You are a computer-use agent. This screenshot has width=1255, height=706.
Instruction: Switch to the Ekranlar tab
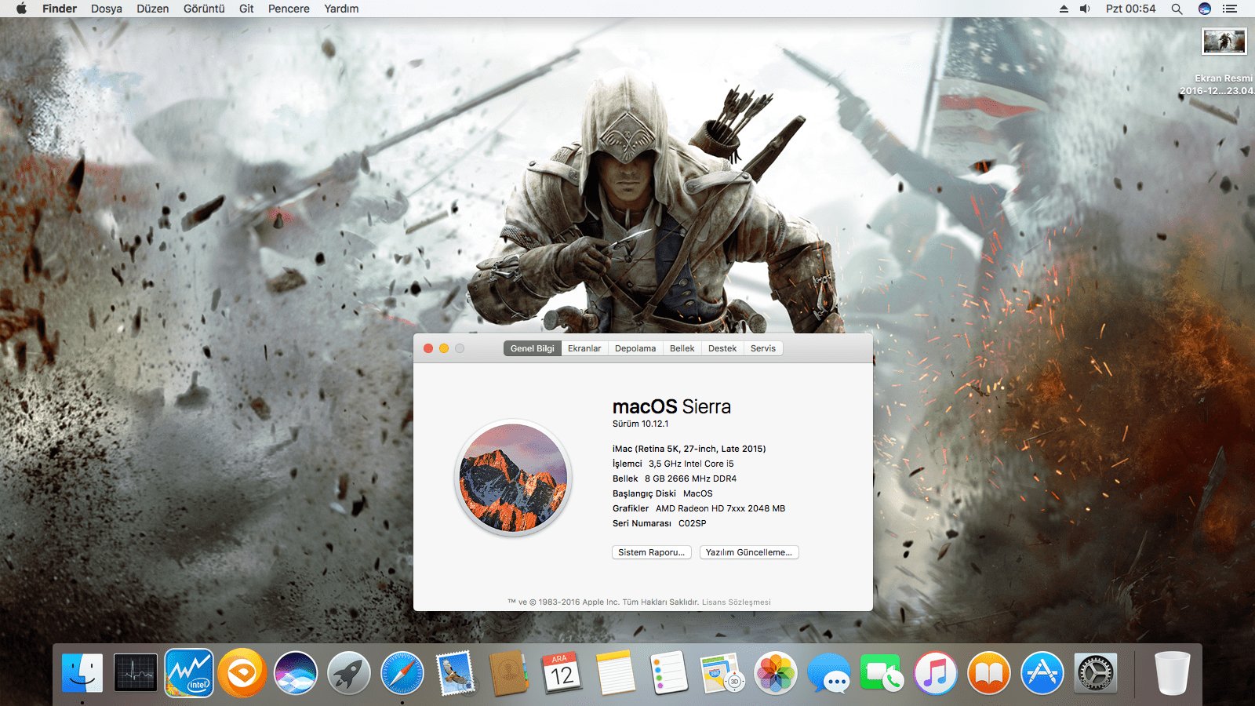pos(584,348)
